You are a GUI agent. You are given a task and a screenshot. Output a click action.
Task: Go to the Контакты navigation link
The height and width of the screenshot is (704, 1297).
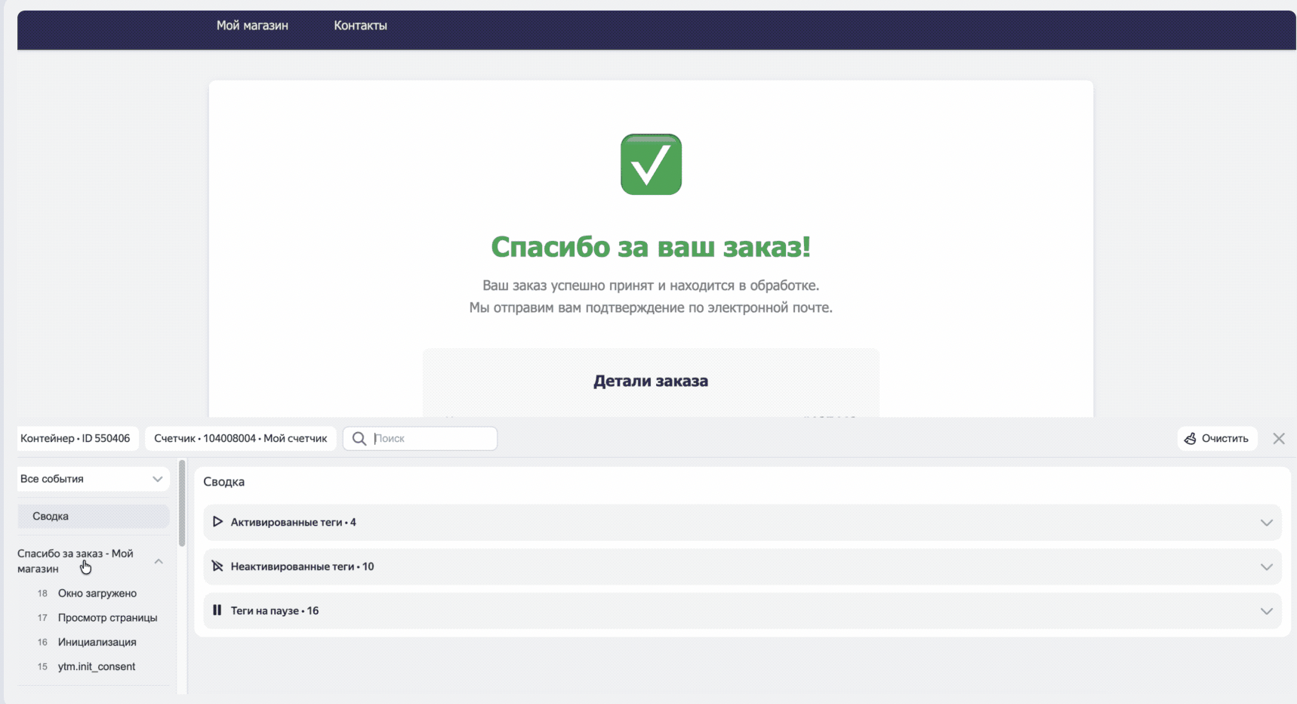point(360,26)
